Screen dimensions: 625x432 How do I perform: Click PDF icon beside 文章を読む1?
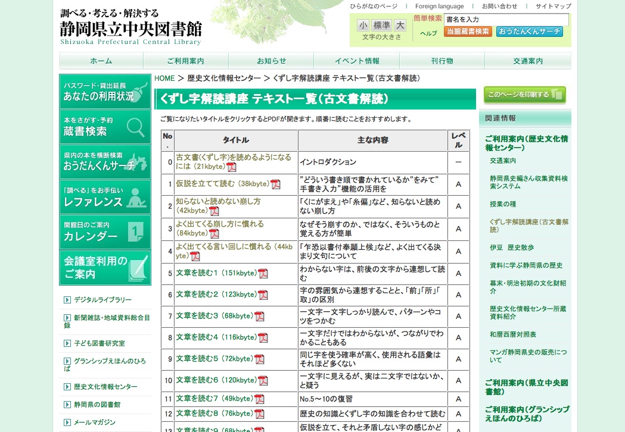point(263,274)
